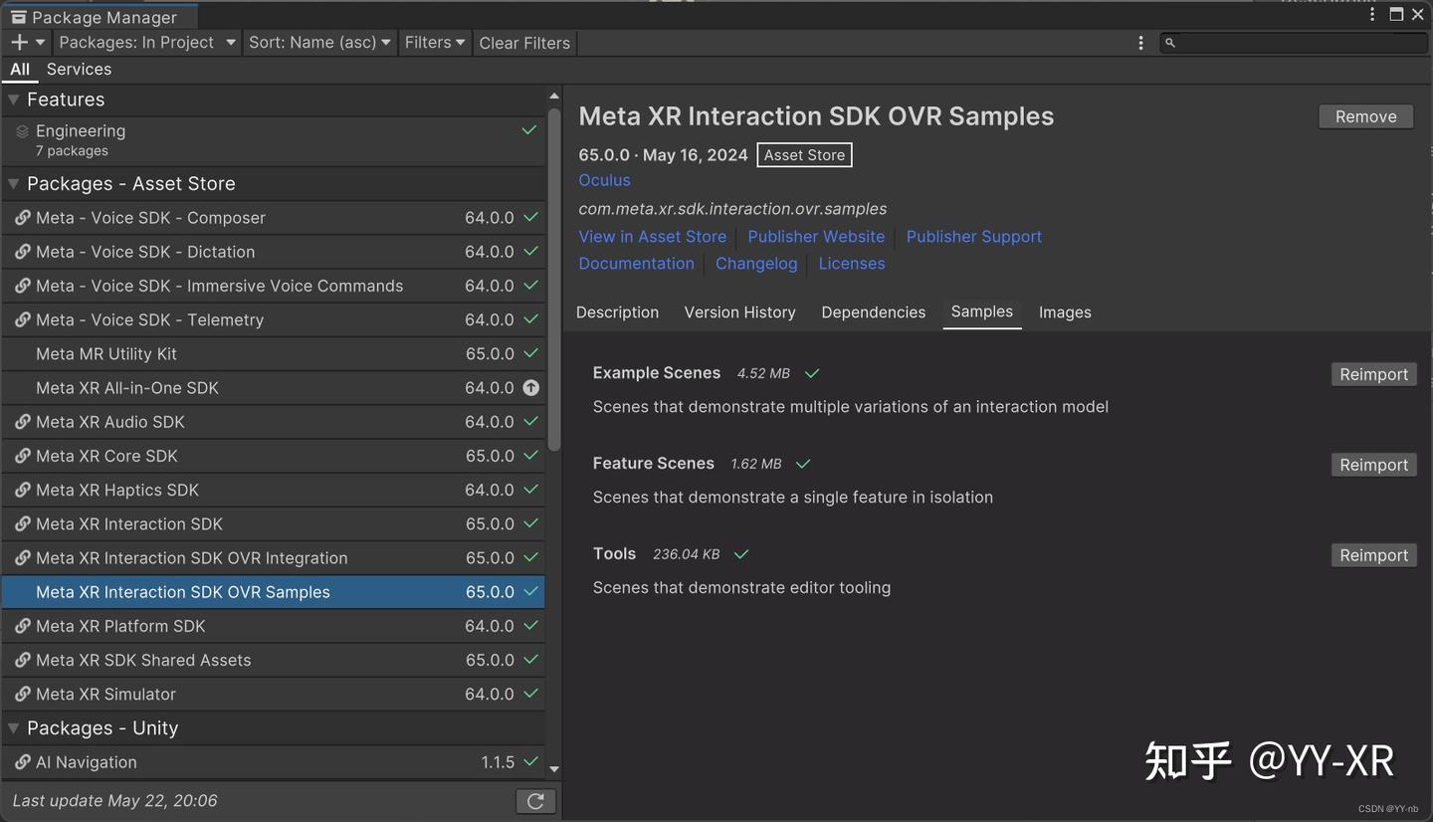1433x822 pixels.
Task: Click the add package plus icon
Action: [x=19, y=43]
